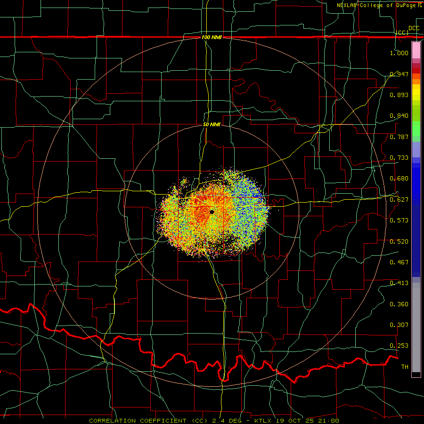The image size is (424, 424).
Task: Click the 'NEXLAB-College of DuPage' credit text
Action: (x=376, y=5)
